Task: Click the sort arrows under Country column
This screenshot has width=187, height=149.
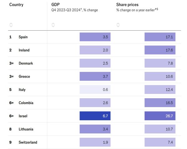Action: [x=11, y=25]
